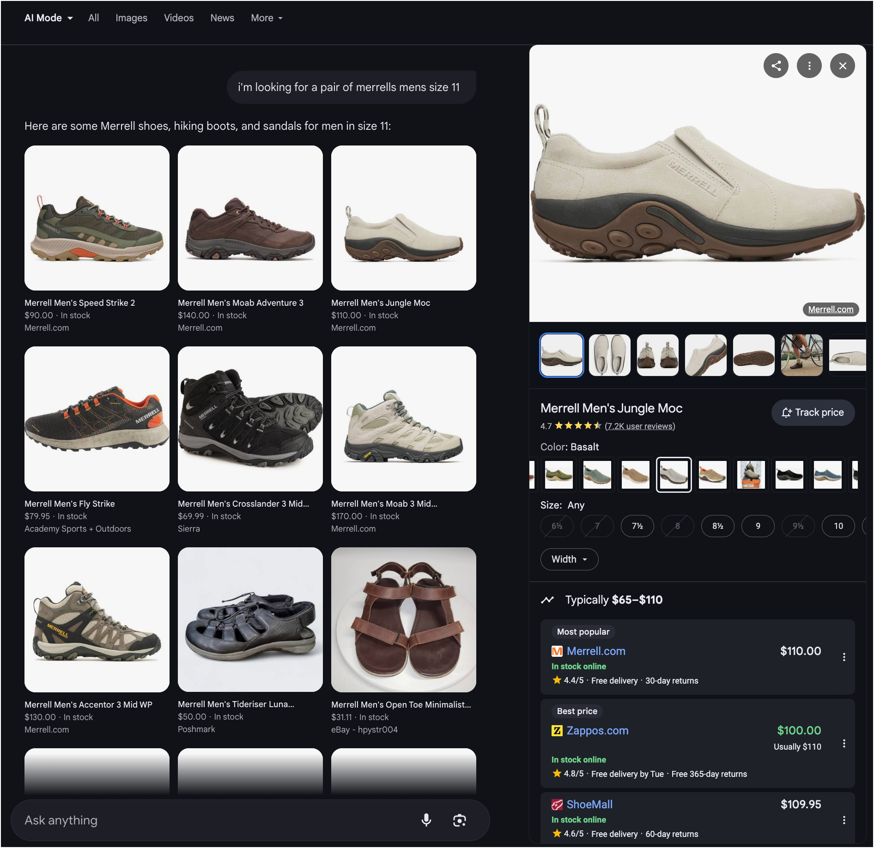Select the top-view pair thumbnail
The height and width of the screenshot is (848, 874).
610,355
